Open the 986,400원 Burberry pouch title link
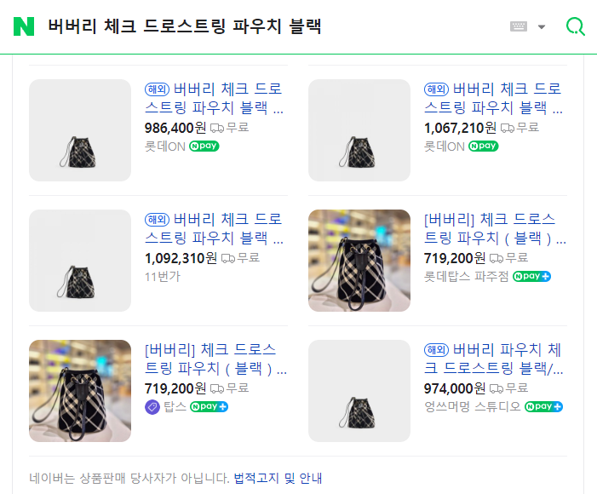Viewport: 597px width, 494px height. coord(215,99)
